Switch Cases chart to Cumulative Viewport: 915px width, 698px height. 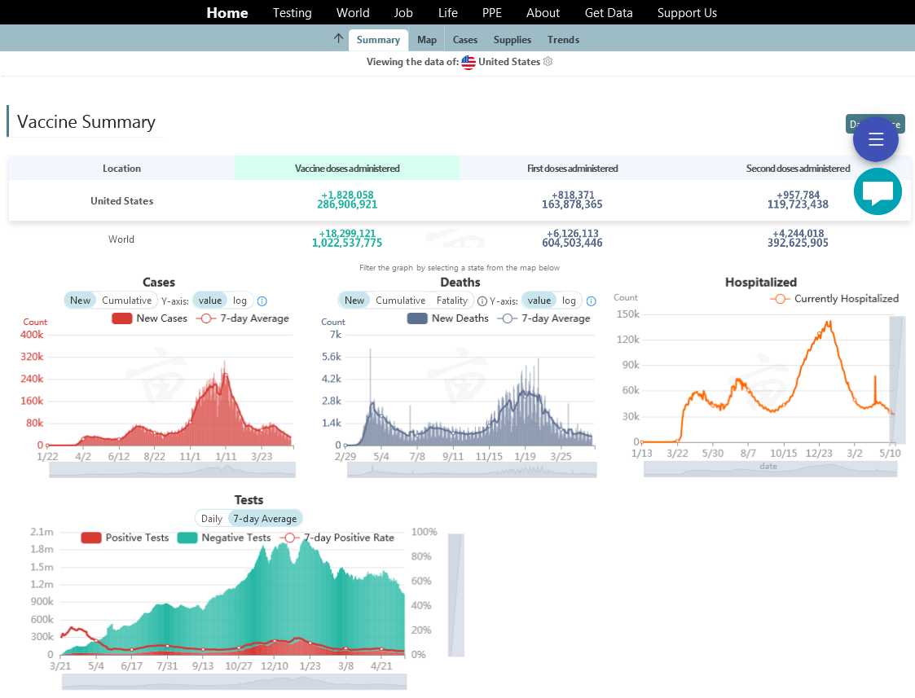(x=126, y=301)
